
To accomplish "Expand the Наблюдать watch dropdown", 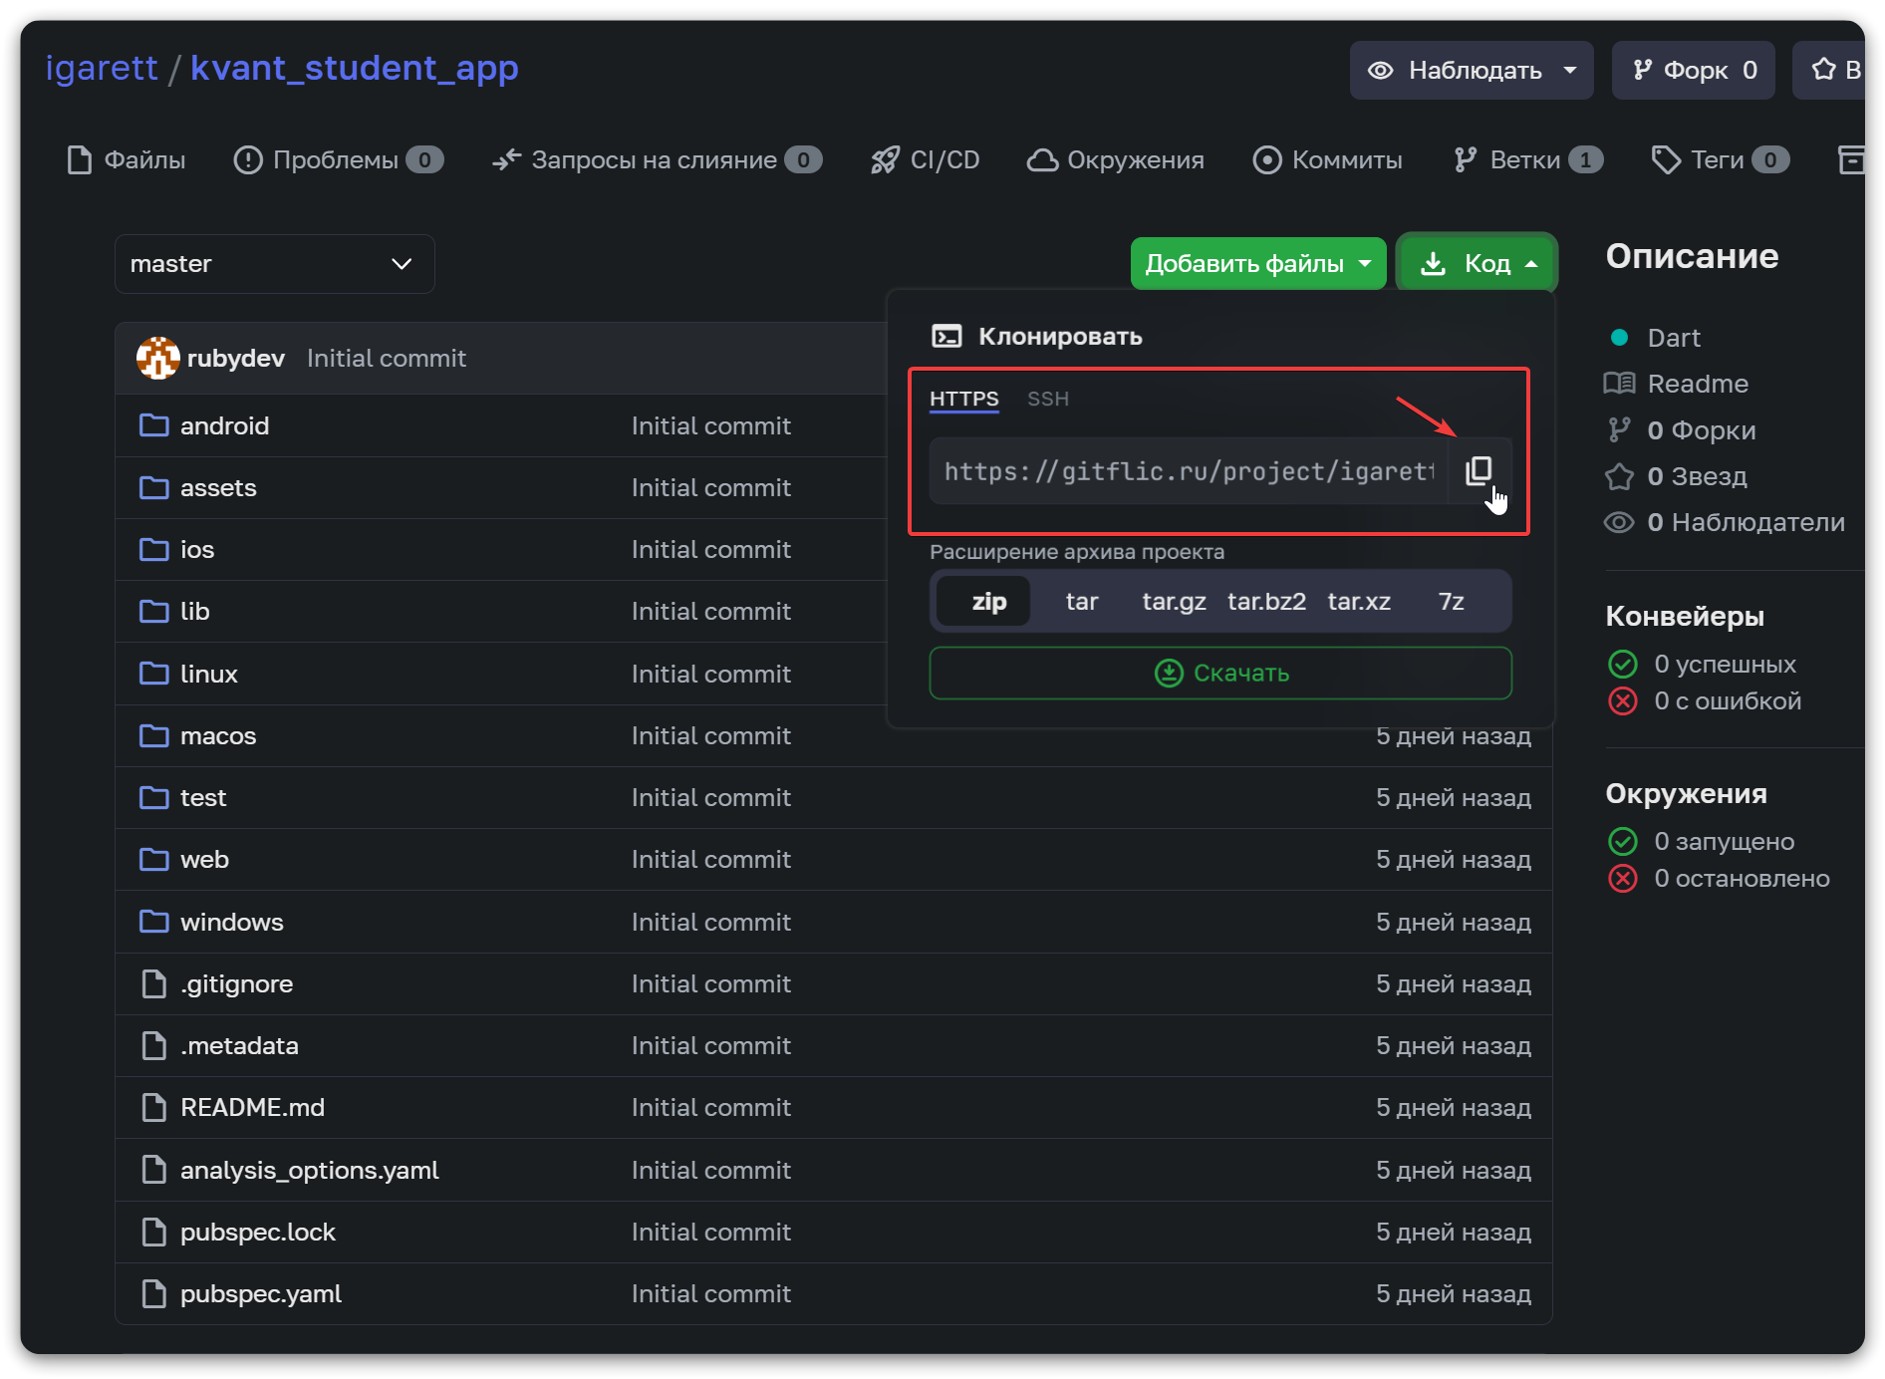I will point(1471,70).
